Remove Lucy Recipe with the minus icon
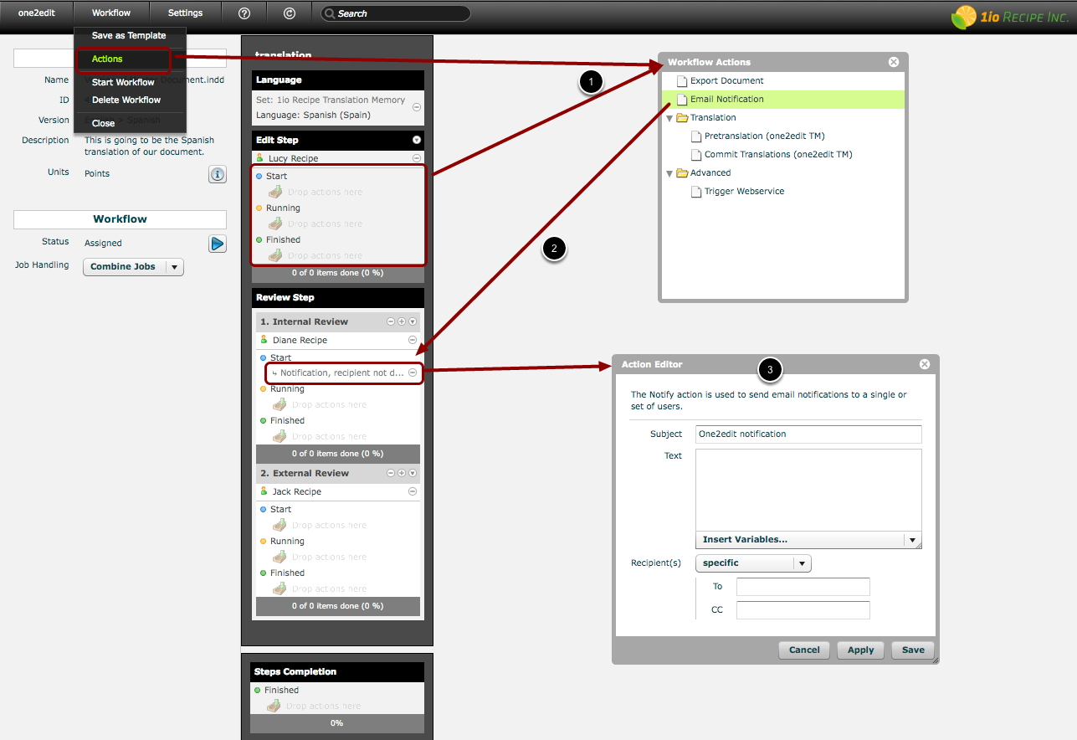The height and width of the screenshot is (740, 1077). tap(417, 158)
